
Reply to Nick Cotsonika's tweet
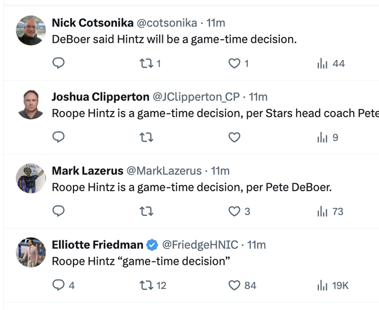59,63
